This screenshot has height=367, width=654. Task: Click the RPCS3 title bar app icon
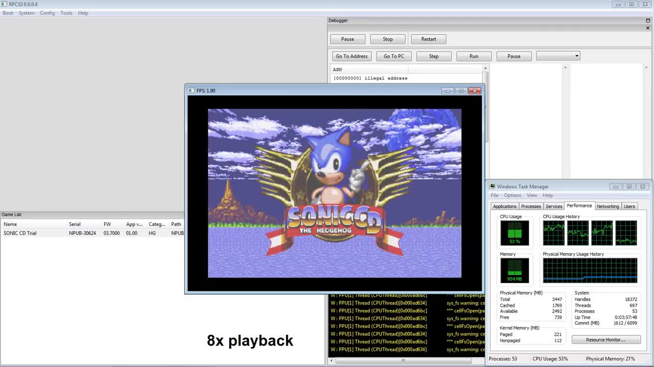click(4, 4)
